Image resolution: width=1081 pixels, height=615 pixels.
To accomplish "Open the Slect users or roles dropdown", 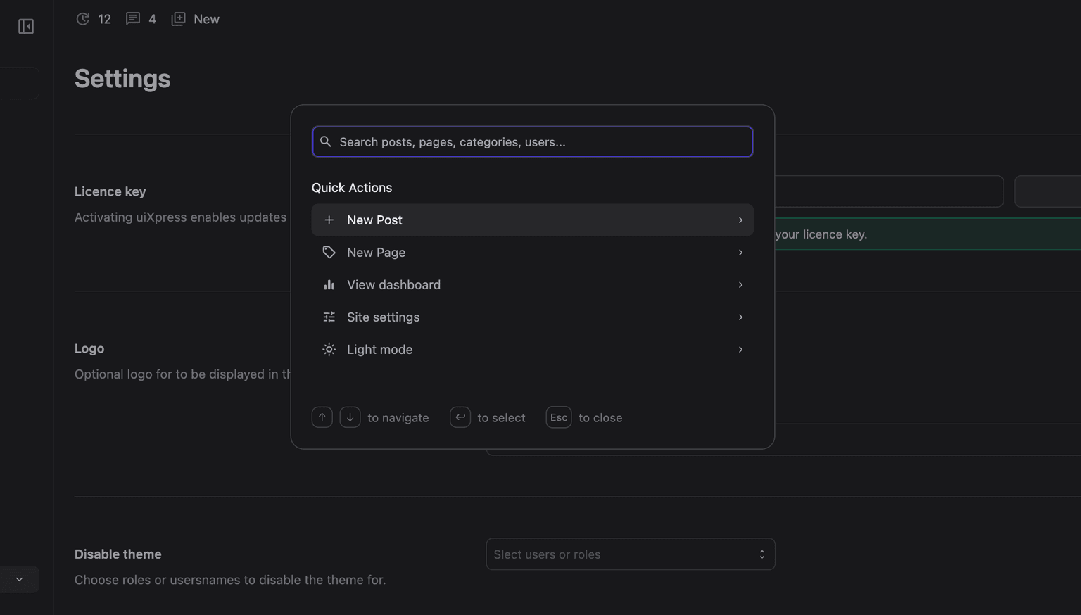I will pyautogui.click(x=630, y=554).
